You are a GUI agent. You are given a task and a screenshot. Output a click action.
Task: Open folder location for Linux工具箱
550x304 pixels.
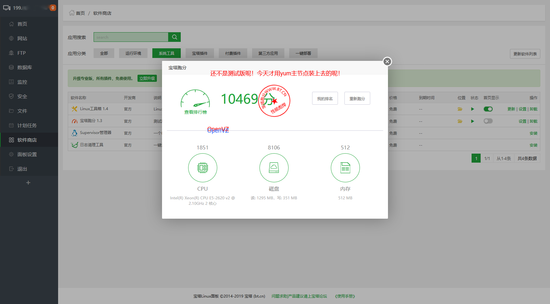[x=460, y=109]
